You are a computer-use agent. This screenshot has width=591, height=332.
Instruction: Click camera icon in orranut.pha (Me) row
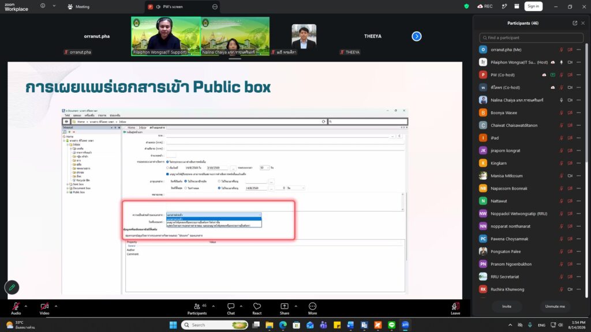tap(570, 50)
